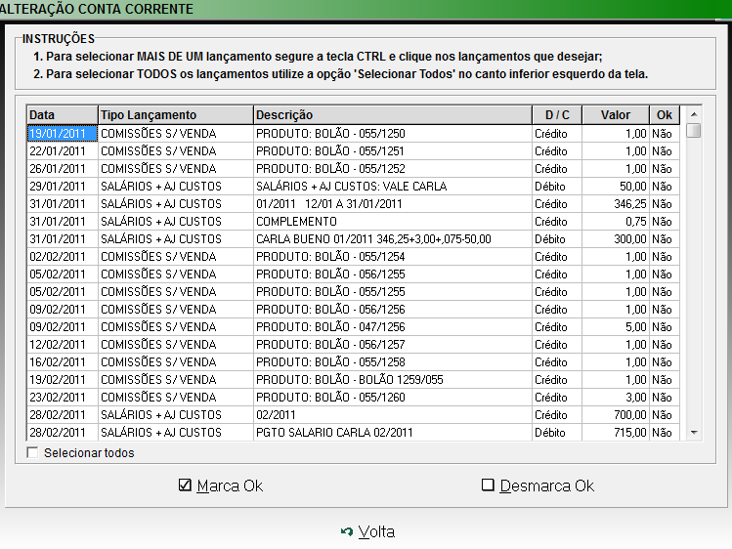Screen dimensions: 732x549
Task: Click the scrollbar down arrow
Action: point(694,433)
